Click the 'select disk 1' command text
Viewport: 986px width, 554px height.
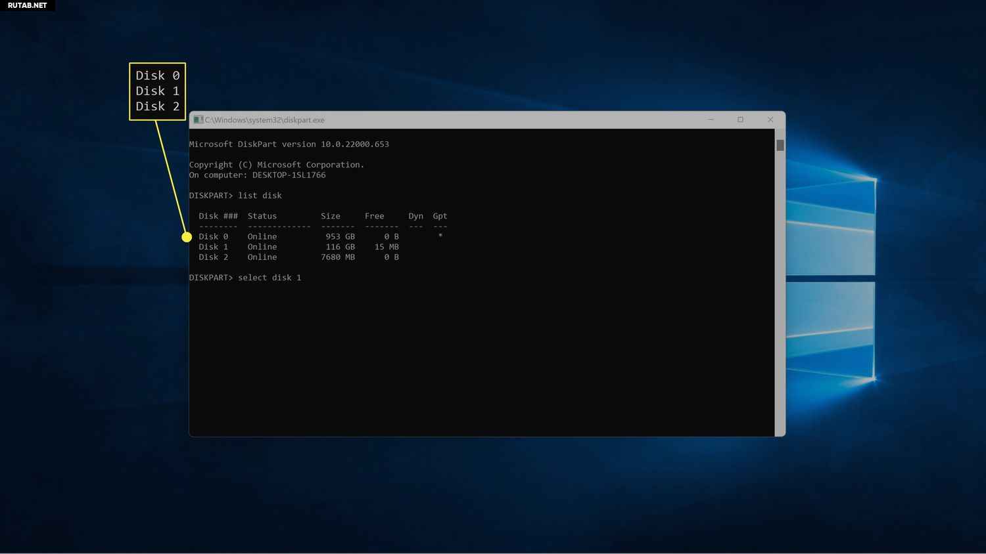tap(270, 278)
